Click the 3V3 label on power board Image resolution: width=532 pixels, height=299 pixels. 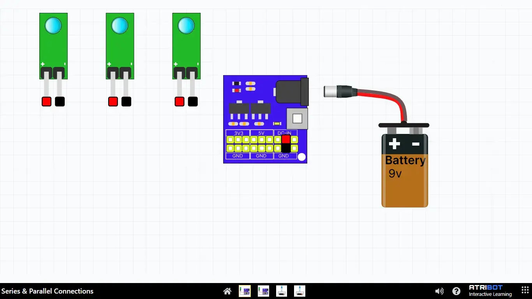(x=238, y=133)
